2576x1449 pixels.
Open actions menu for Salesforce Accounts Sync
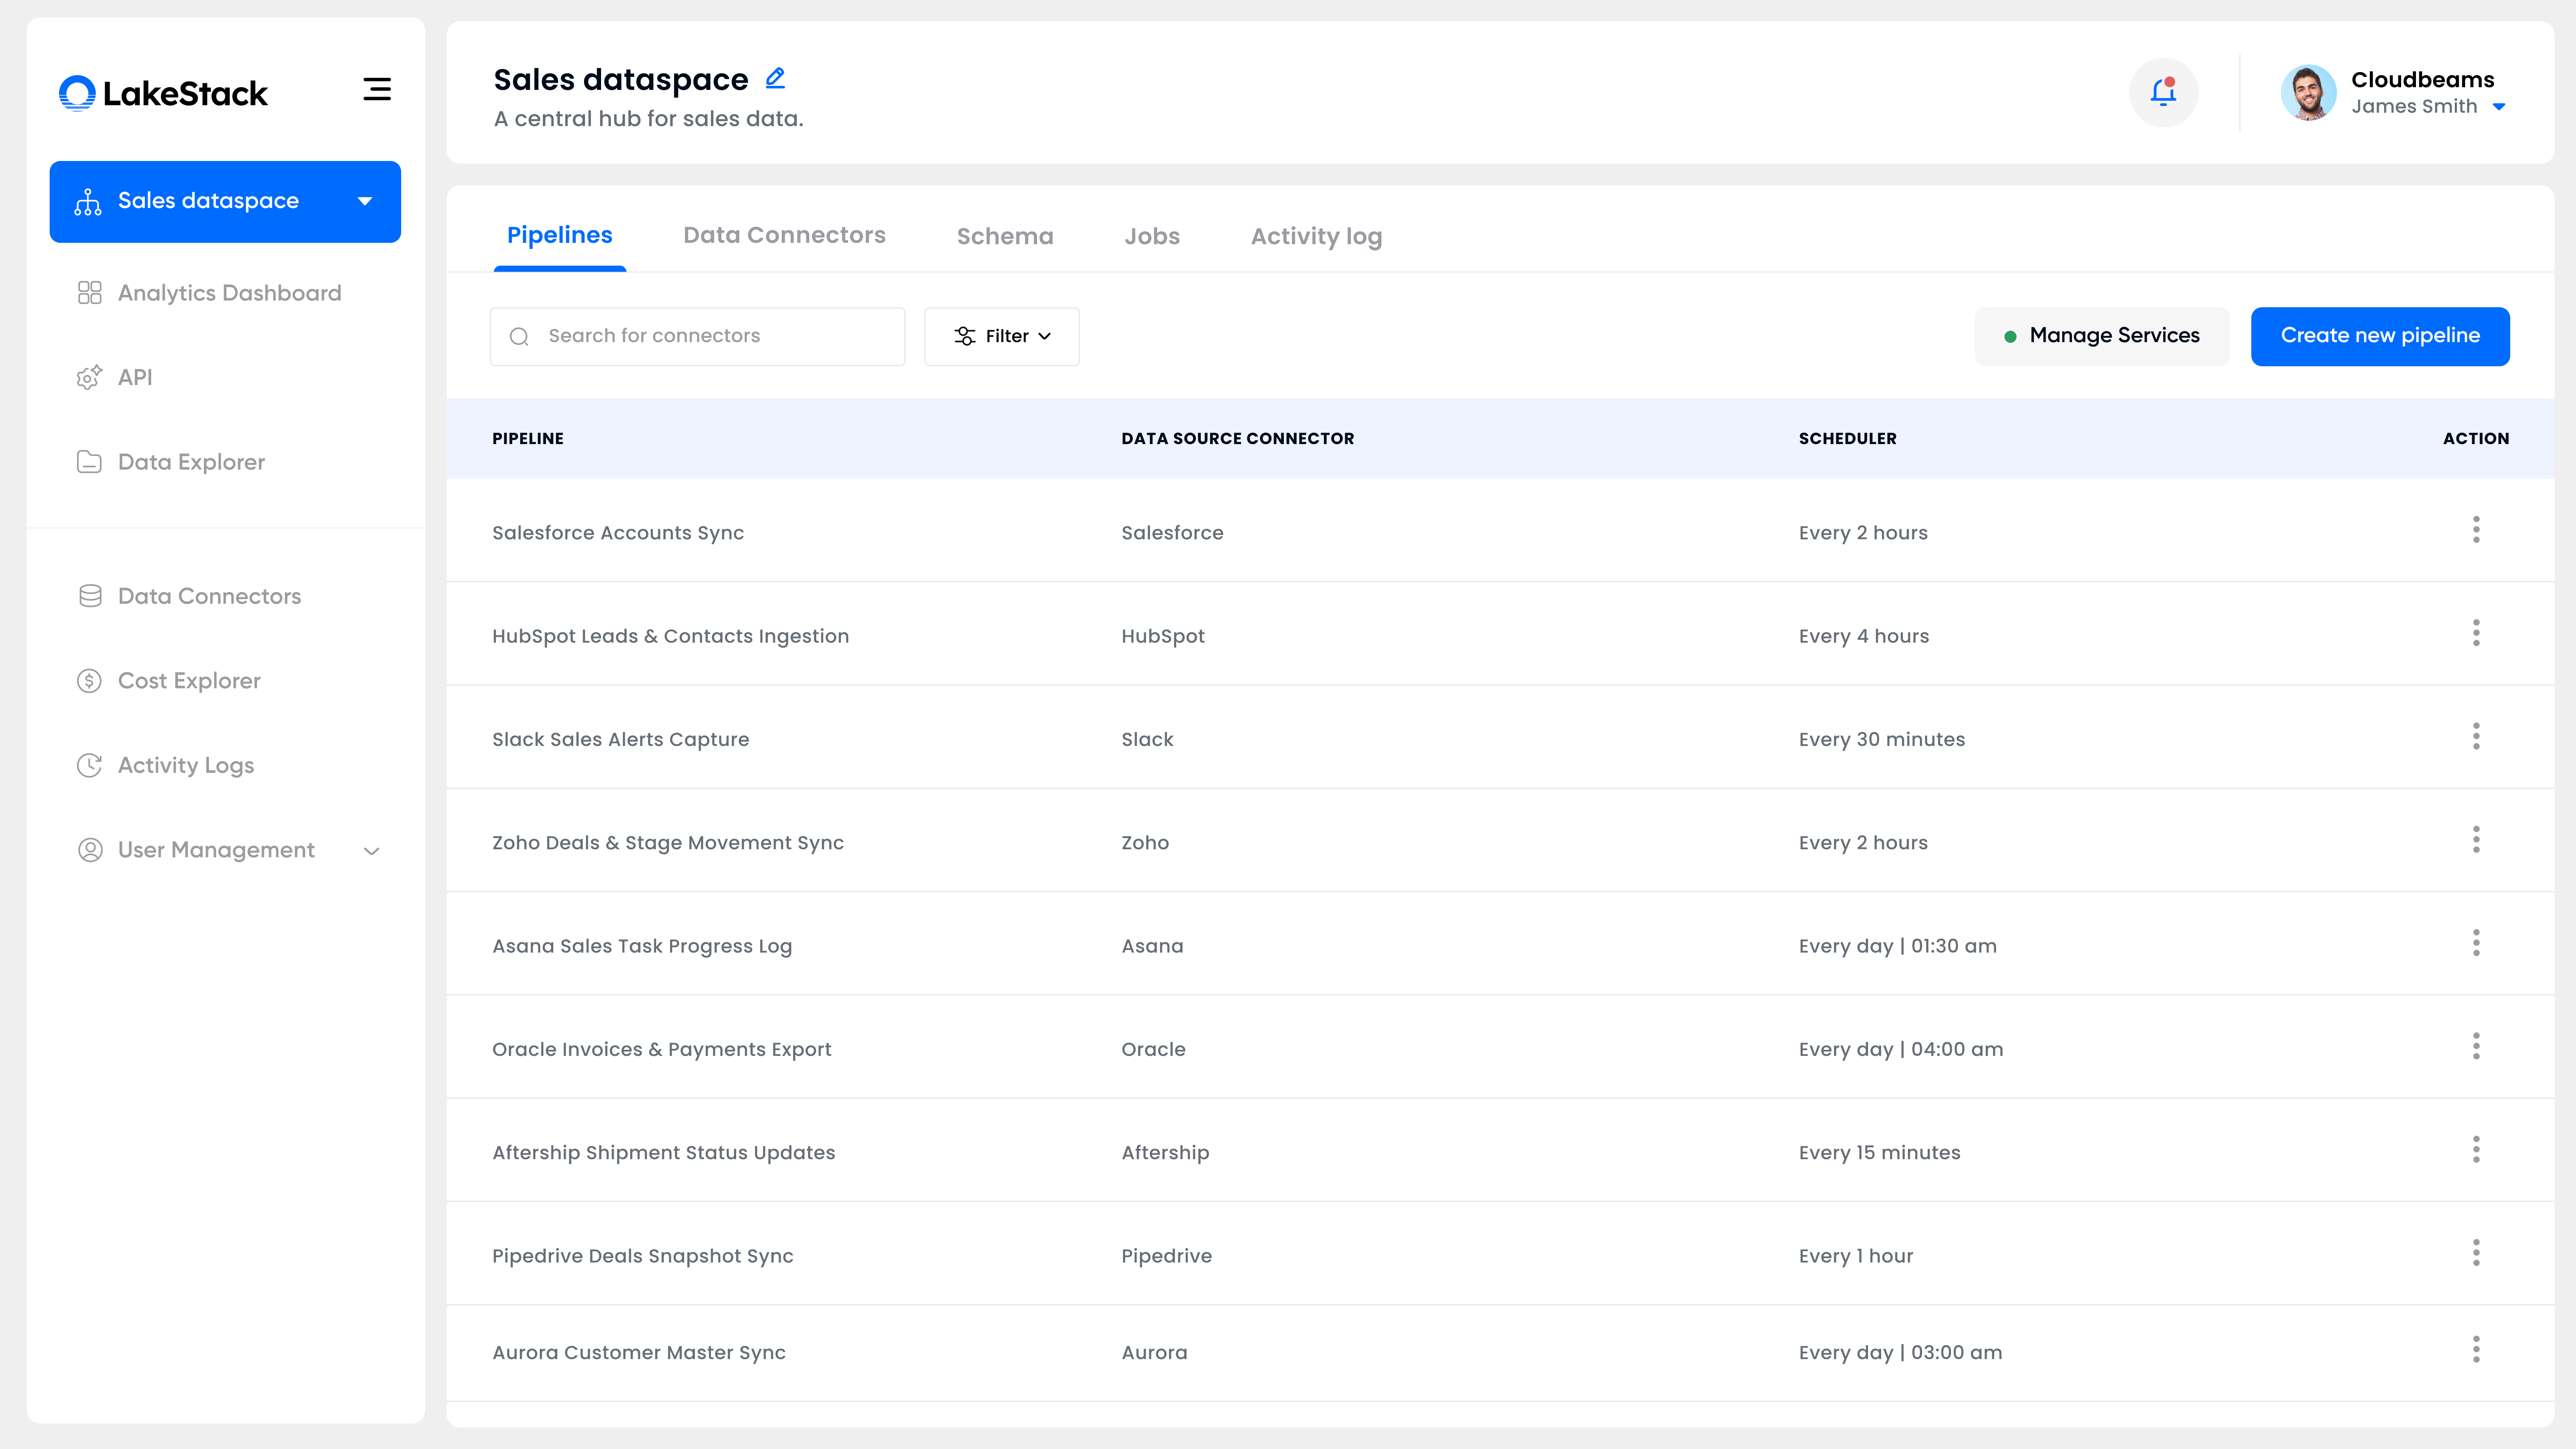2476,530
